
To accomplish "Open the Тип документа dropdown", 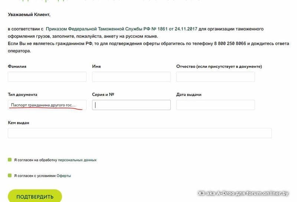I will tap(47, 105).
